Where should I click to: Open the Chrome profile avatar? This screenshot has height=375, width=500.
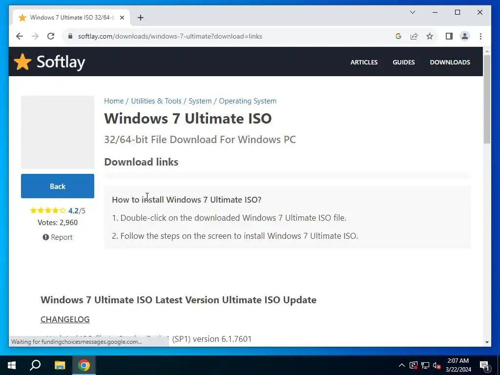coord(465,36)
